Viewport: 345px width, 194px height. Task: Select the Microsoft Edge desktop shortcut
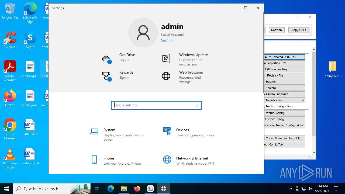click(x=30, y=13)
